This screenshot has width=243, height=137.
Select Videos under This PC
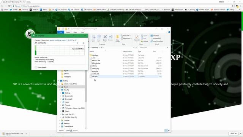tap(67, 111)
